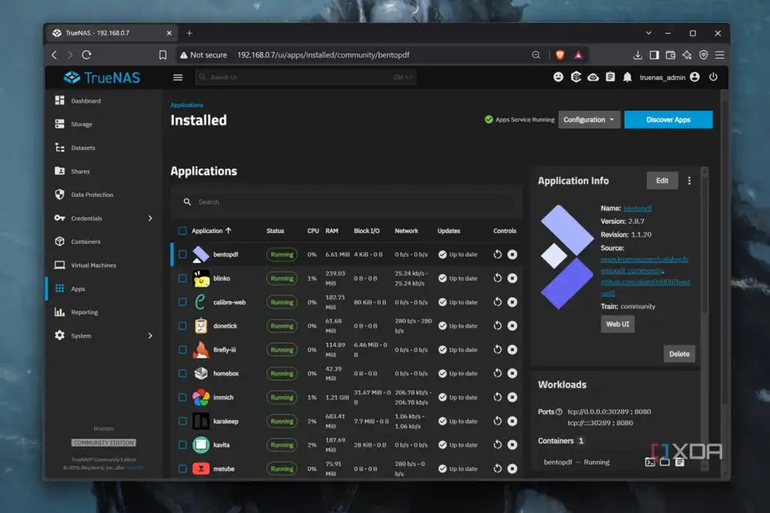Go to Dashboard in the sidebar
This screenshot has width=770, height=513.
(x=85, y=101)
